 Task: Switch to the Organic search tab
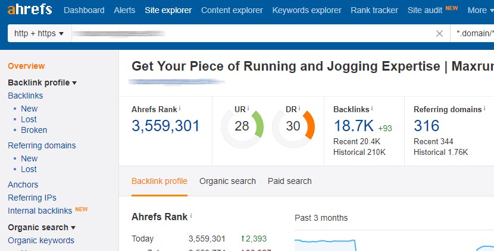click(227, 181)
